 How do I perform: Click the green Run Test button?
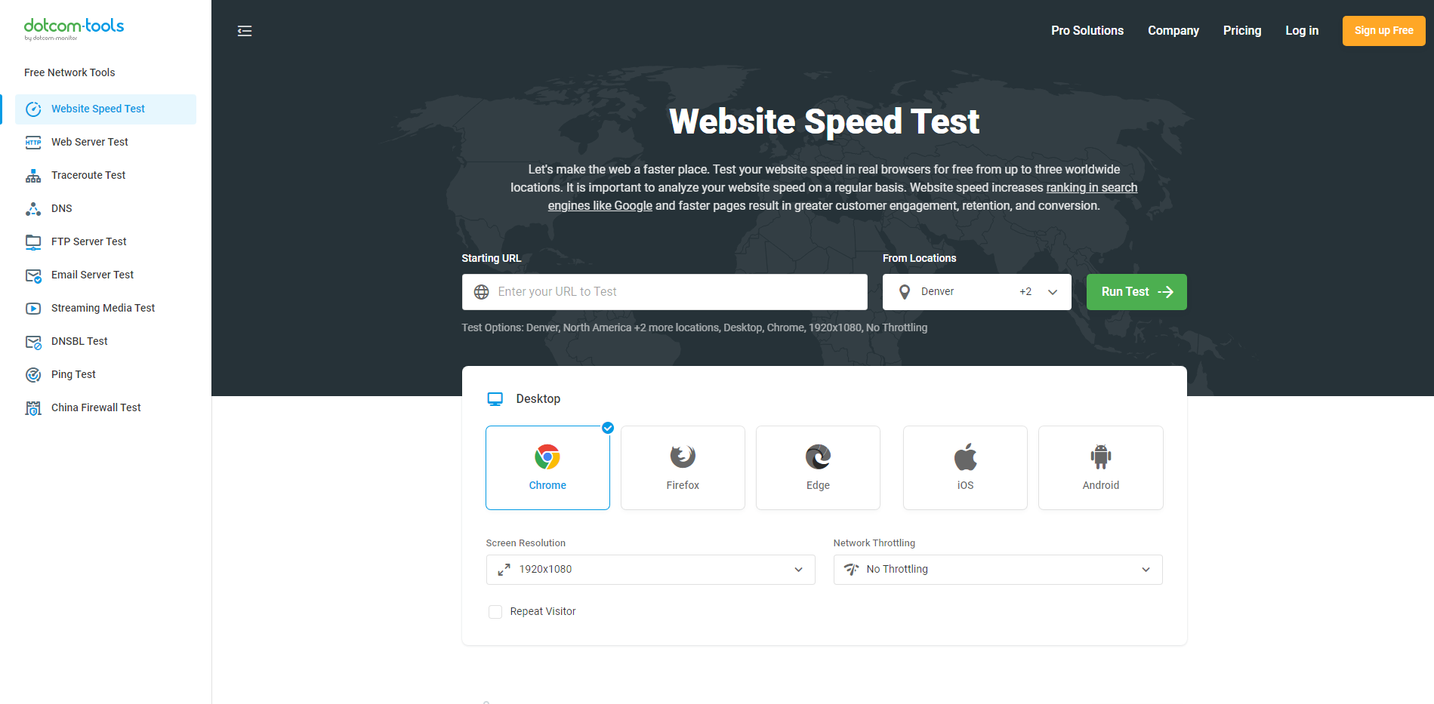pos(1136,292)
